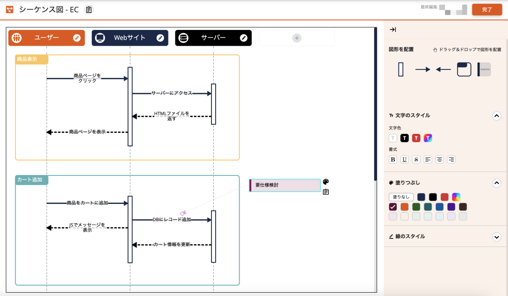Select the 要仕様検討 memo box
Image resolution: width=508 pixels, height=296 pixels.
pos(285,185)
